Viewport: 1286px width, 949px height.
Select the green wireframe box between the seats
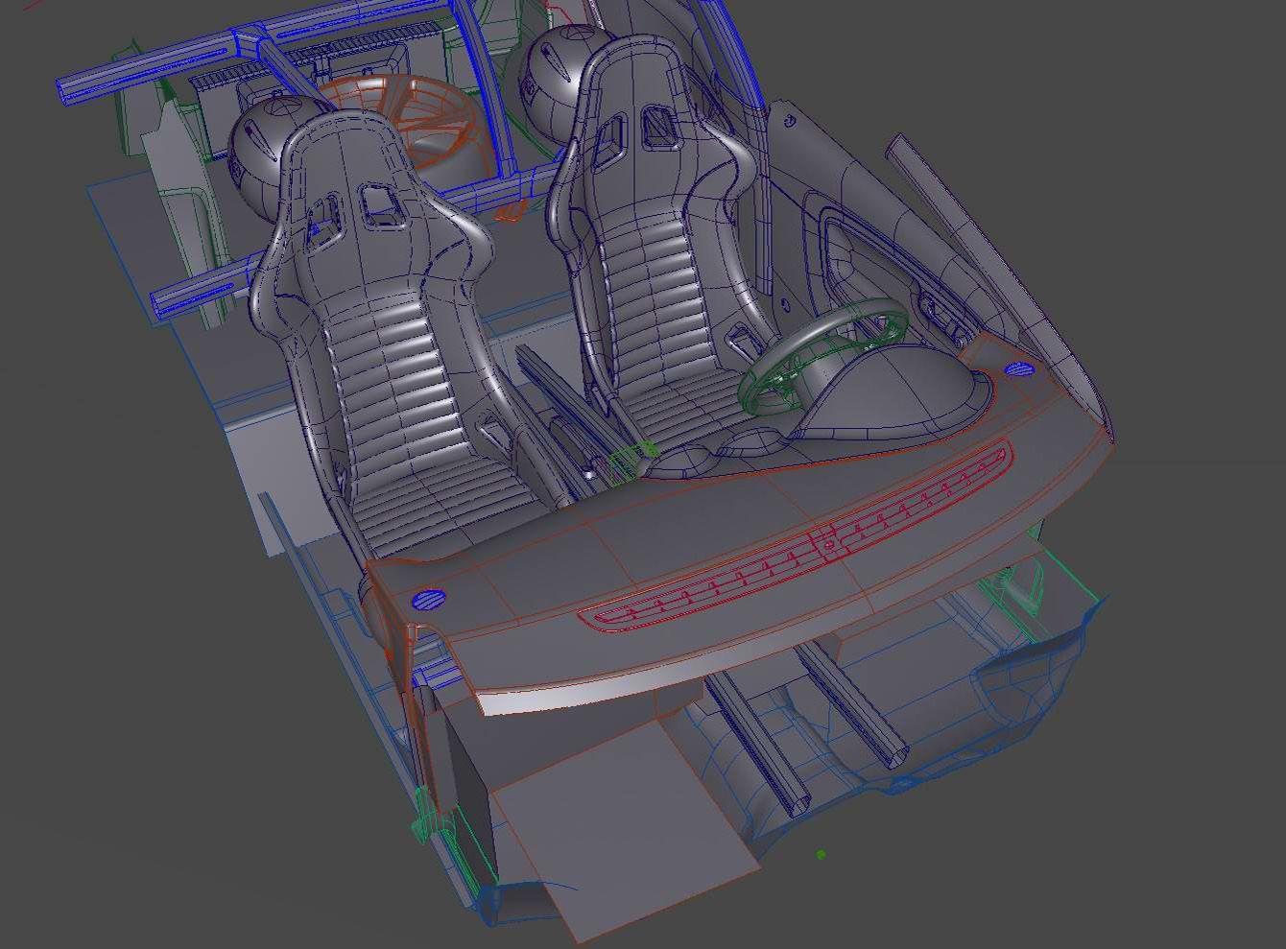pyautogui.click(x=633, y=459)
